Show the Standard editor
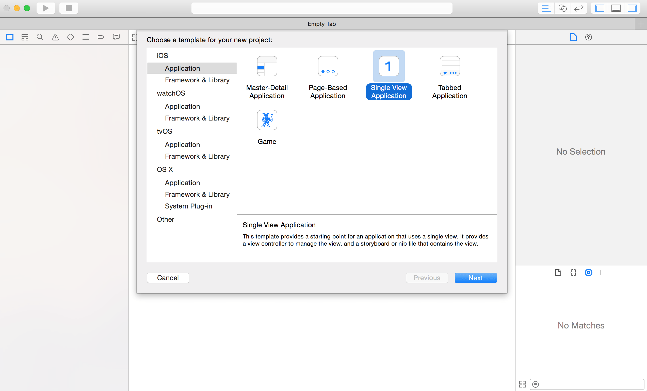Image resolution: width=647 pixels, height=391 pixels. click(546, 8)
